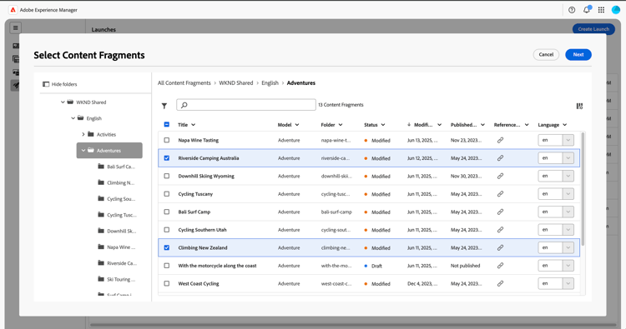Check the West Coast Cycling row
This screenshot has height=329, width=626.
pos(167,283)
